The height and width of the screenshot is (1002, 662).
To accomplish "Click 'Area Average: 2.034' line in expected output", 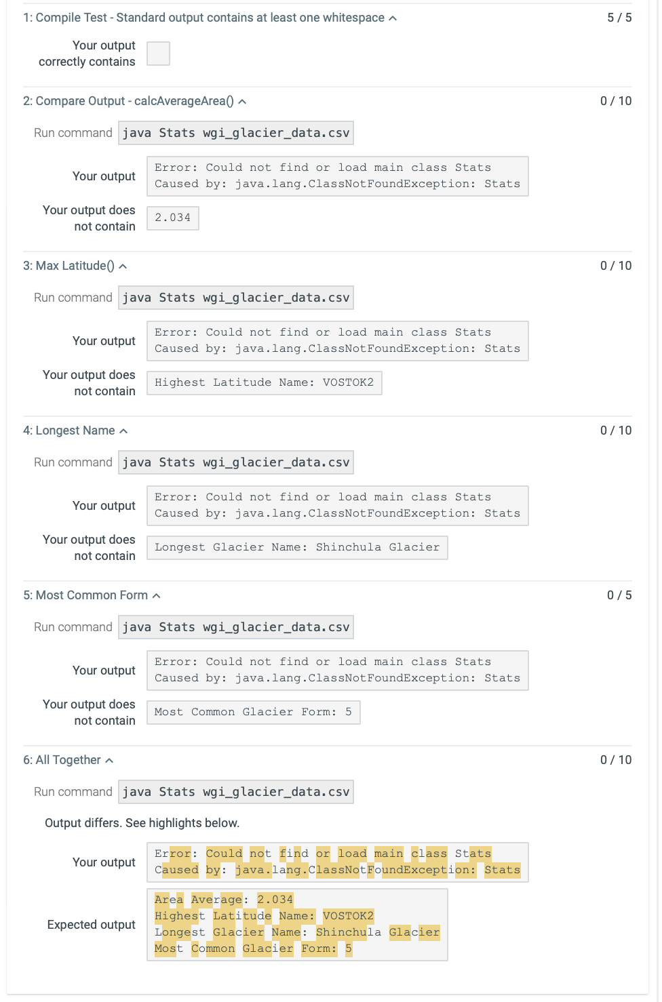I will 224,900.
